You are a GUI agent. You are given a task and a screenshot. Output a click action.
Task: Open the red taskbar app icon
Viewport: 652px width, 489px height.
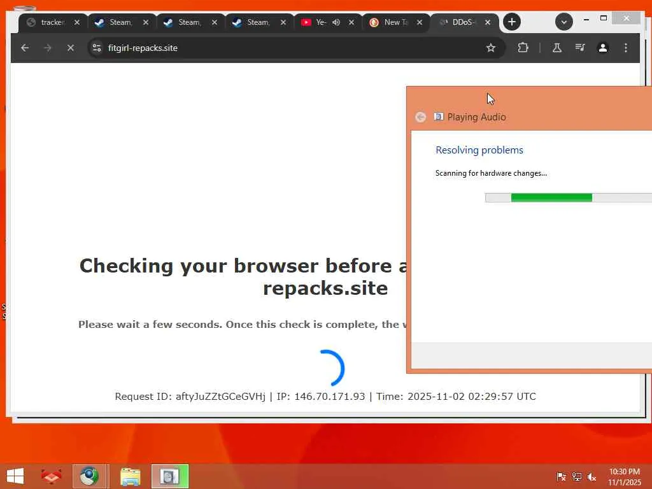tap(51, 476)
